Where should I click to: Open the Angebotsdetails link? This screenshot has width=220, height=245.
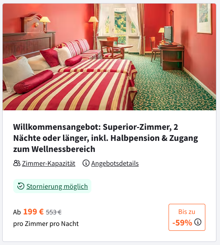pos(115,163)
